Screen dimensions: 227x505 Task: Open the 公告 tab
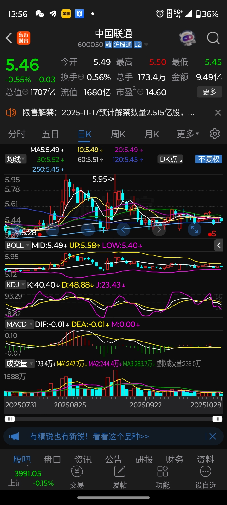point(113,459)
